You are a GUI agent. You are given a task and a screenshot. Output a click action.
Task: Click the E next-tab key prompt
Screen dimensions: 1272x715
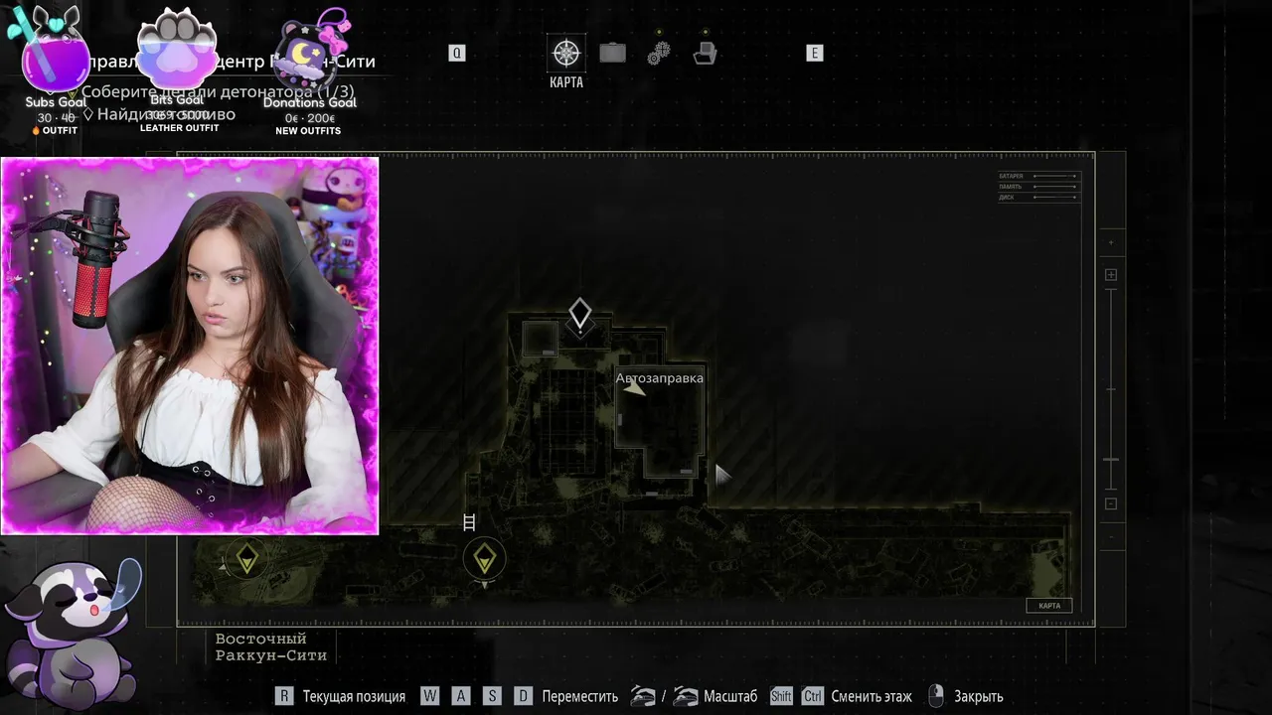click(815, 54)
